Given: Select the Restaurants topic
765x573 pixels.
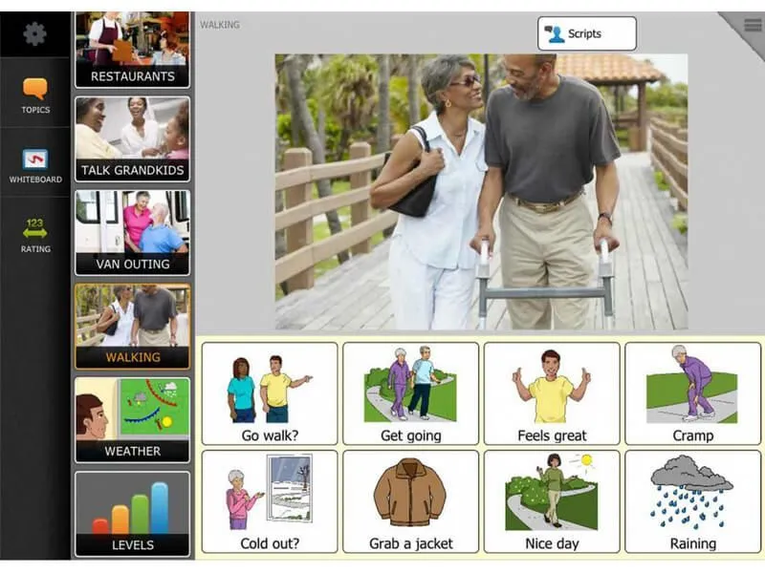Looking at the screenshot, I should pos(132,50).
